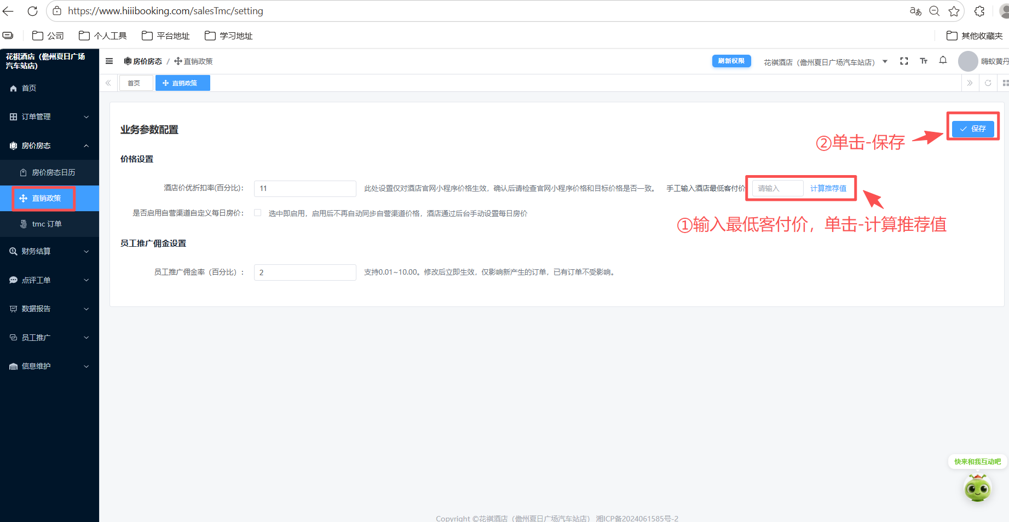Viewport: 1009px width, 522px height.
Task: Click the font size (Tt) icon
Action: 924,61
